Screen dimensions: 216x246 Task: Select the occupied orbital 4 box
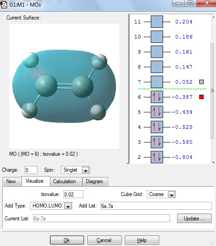157,127
